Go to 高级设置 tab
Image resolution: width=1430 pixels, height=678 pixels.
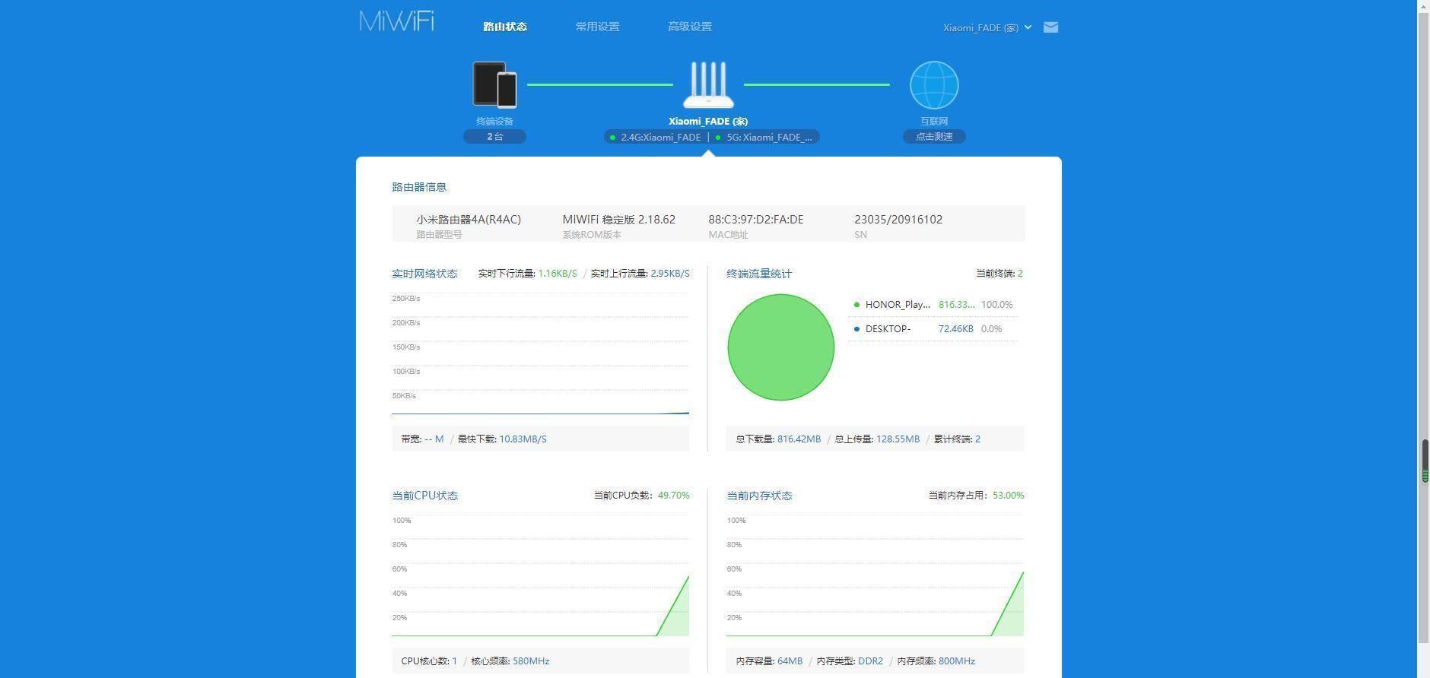pyautogui.click(x=690, y=27)
